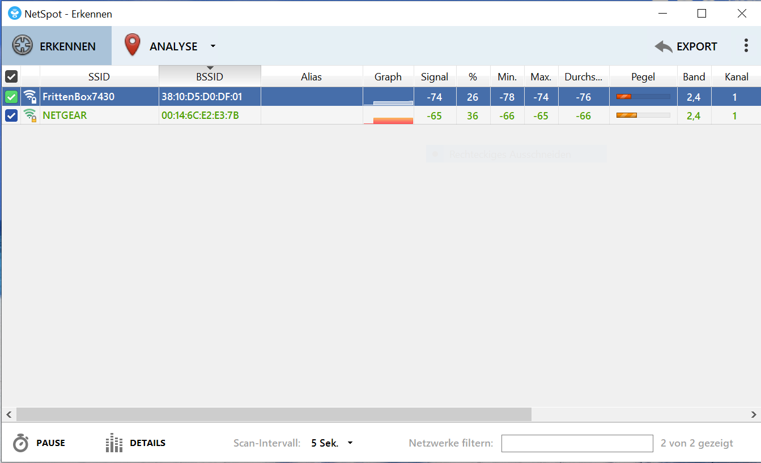Sort by the SSID column header
This screenshot has width=761, height=463.
(x=99, y=77)
